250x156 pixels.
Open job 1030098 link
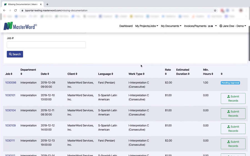(x=11, y=83)
